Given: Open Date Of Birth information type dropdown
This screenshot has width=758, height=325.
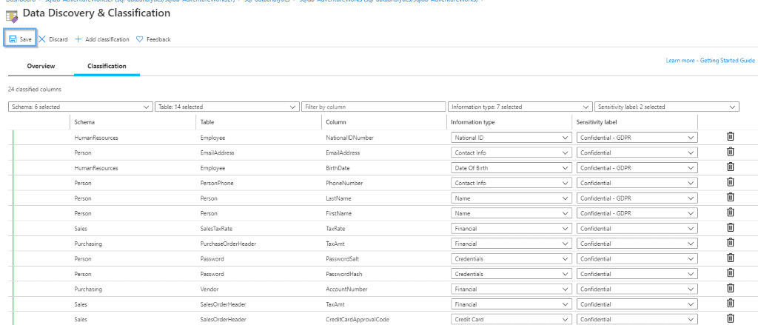Looking at the screenshot, I should [x=512, y=168].
